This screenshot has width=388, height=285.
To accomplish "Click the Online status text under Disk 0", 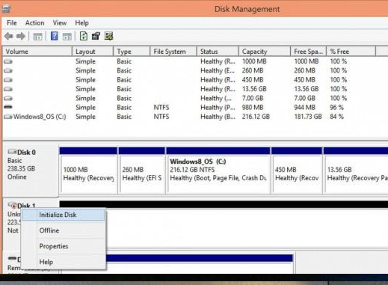I will point(17,177).
